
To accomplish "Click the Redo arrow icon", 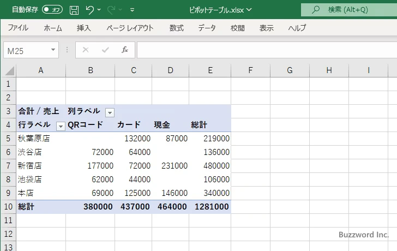I will pos(111,10).
